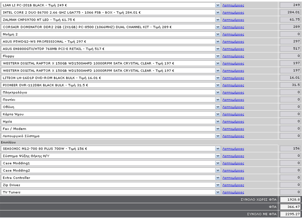Select the ΦΠΑ field showing 366.47
Image resolution: width=302 pixels, height=218 pixels.
[x=290, y=207]
